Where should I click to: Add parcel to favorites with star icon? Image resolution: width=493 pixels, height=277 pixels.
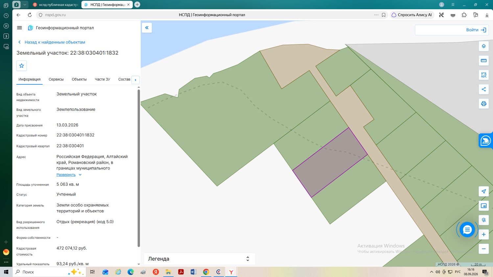[x=22, y=66]
